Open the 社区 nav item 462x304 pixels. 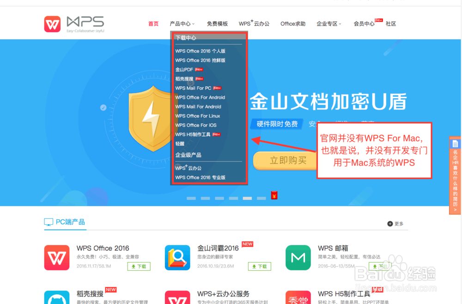pos(391,24)
